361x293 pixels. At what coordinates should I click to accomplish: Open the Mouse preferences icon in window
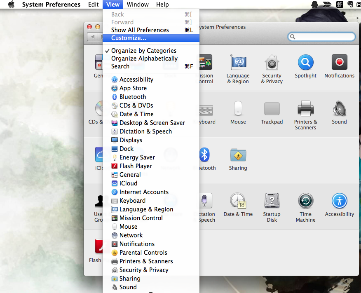[238, 108]
